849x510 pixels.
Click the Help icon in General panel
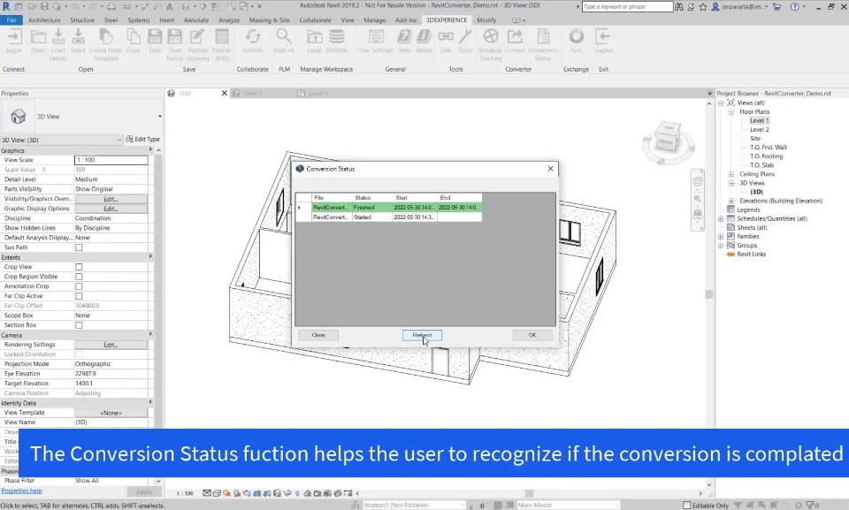click(x=404, y=42)
